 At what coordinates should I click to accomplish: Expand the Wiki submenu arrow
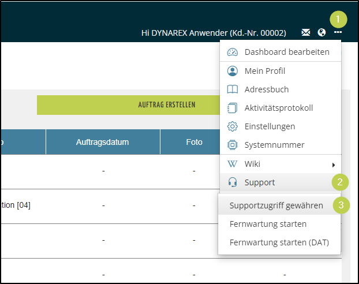pyautogui.click(x=334, y=165)
